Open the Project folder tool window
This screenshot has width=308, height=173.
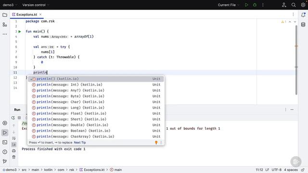5,15
